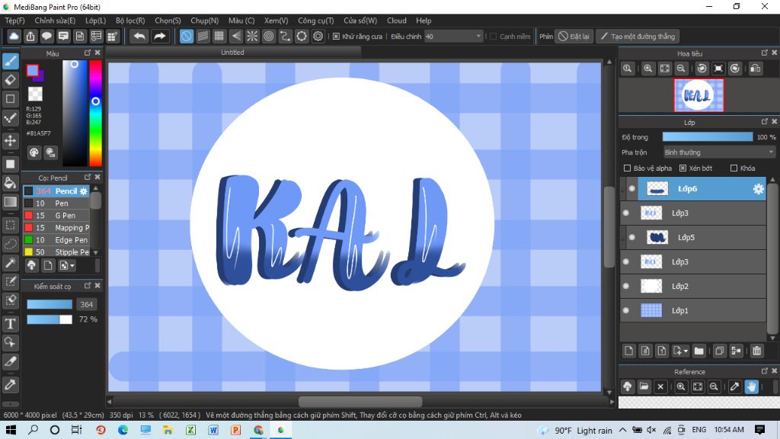The width and height of the screenshot is (780, 439).
Task: Enable parallel snap guide
Action: [x=203, y=37]
